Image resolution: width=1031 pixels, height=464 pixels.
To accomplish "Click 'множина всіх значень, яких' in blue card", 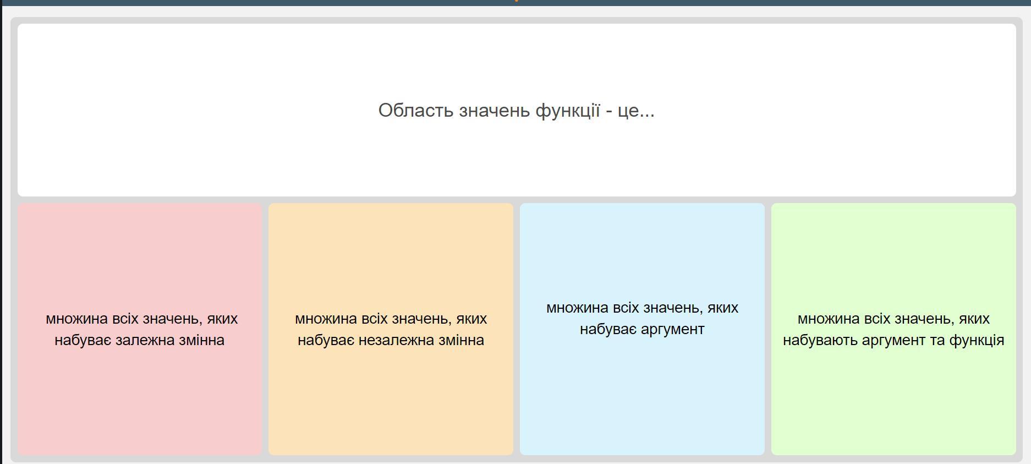I will click(x=642, y=308).
